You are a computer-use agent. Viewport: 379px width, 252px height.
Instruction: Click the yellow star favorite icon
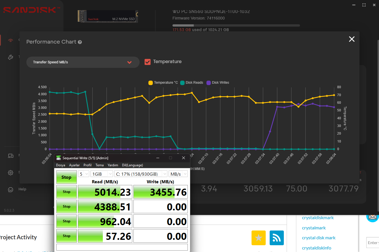[x=258, y=238]
